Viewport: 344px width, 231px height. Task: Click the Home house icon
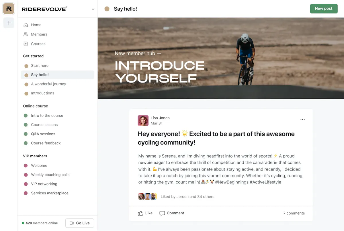(x=26, y=25)
